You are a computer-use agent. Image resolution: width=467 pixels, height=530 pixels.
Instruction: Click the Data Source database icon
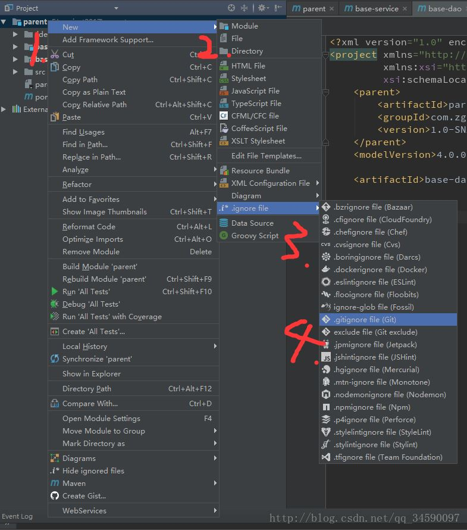pos(224,223)
